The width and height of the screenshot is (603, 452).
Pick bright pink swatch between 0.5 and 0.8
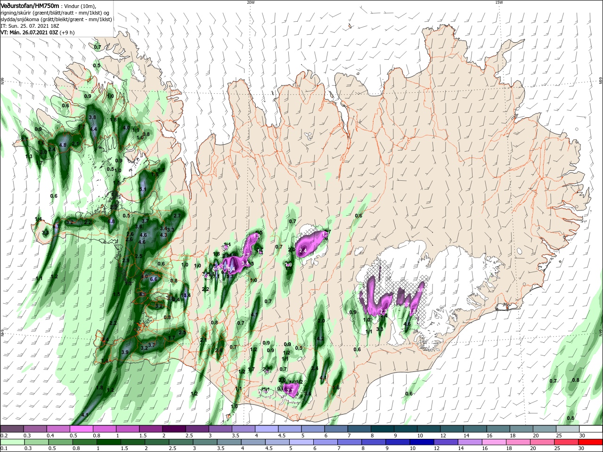(x=81, y=429)
